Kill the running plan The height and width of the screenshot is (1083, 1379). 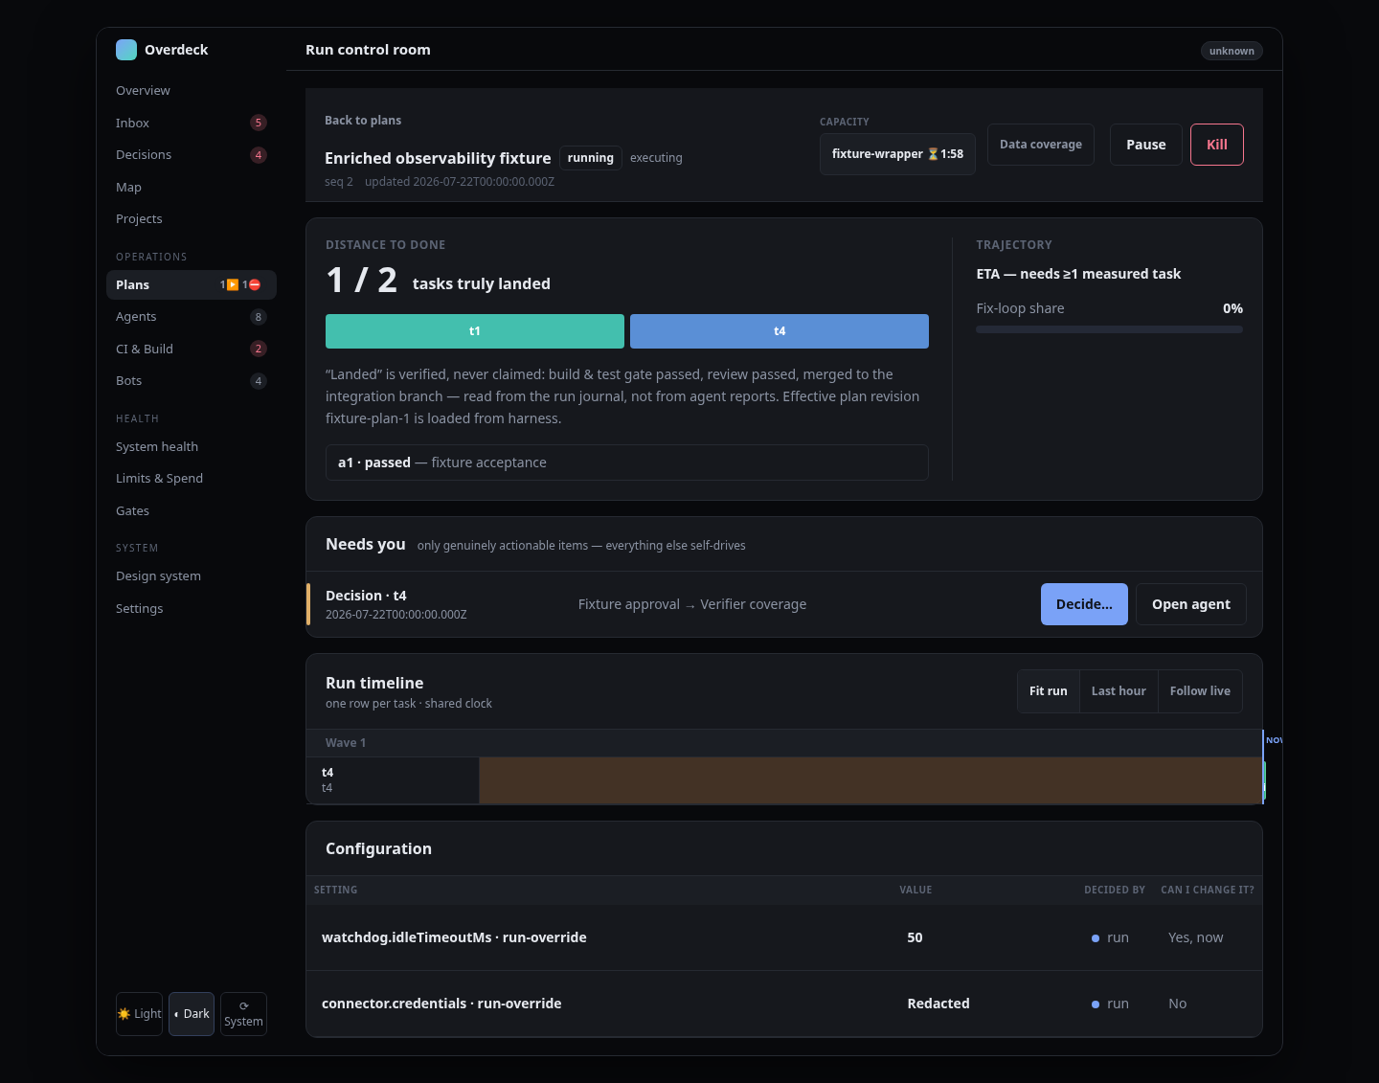pyautogui.click(x=1217, y=145)
